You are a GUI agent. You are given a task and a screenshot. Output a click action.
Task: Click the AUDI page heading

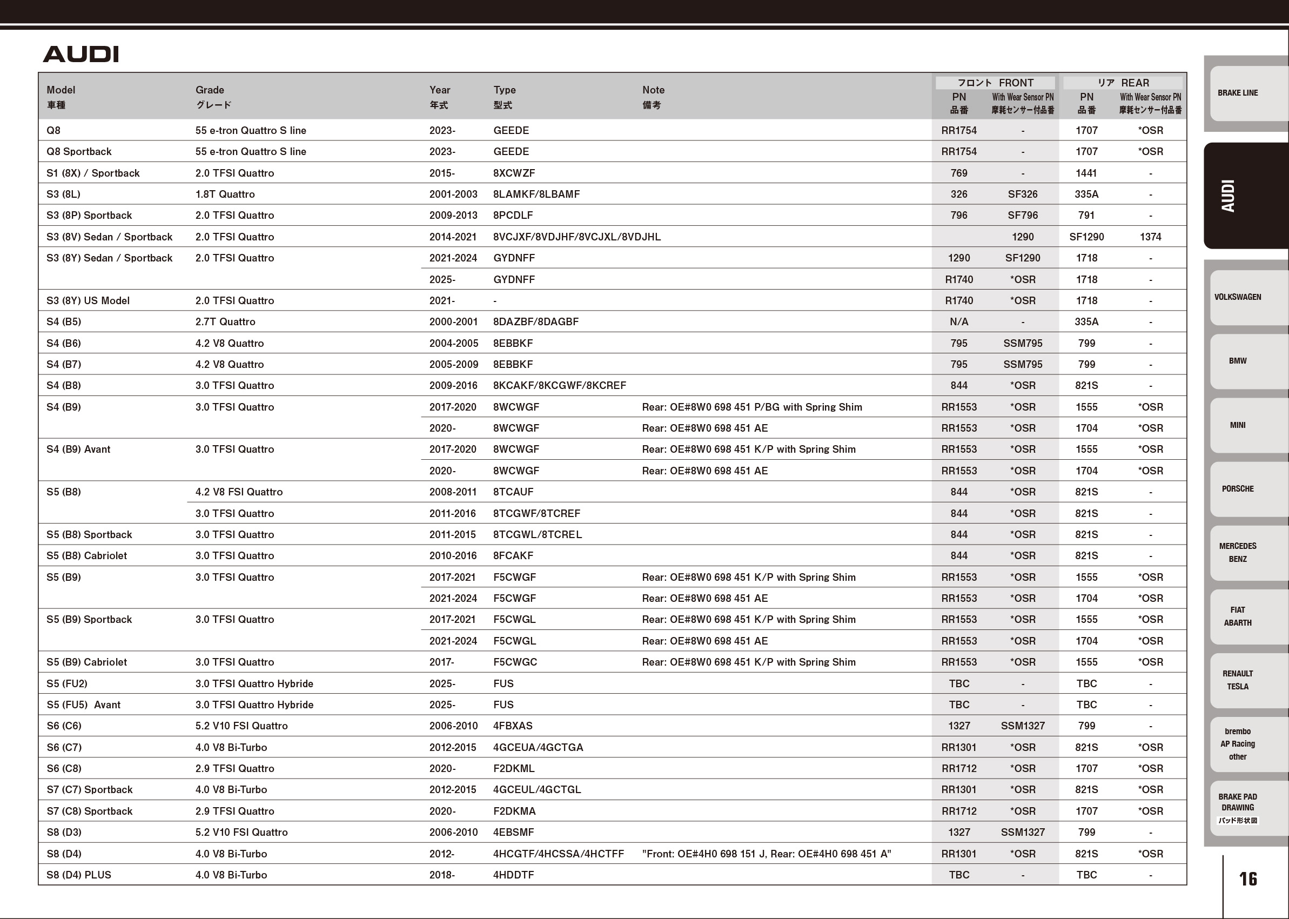point(81,55)
